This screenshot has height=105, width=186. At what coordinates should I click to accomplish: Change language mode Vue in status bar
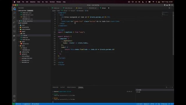tap(159, 104)
